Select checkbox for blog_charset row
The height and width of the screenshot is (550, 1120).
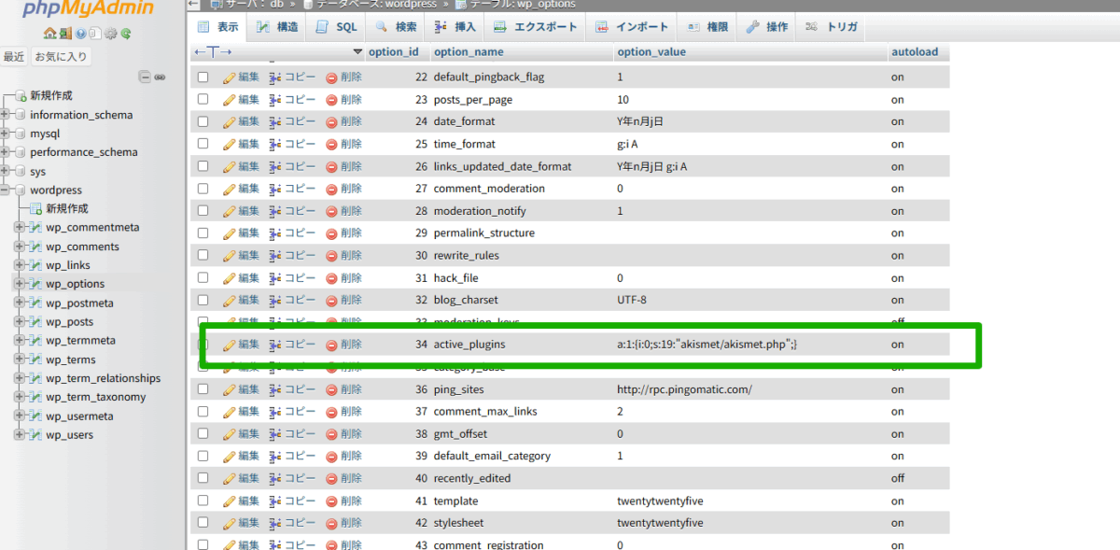pos(203,300)
